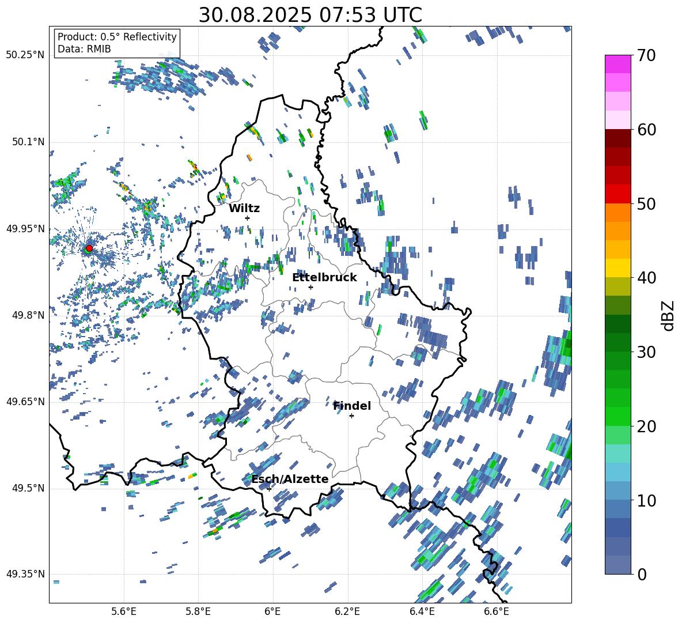This screenshot has height=623, width=682.
Task: Click the 6.2°E longitude label
Action: point(347,611)
